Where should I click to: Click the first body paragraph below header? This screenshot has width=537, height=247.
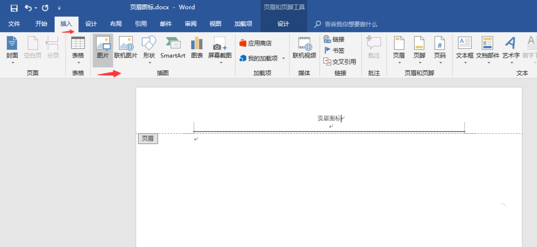(196, 139)
